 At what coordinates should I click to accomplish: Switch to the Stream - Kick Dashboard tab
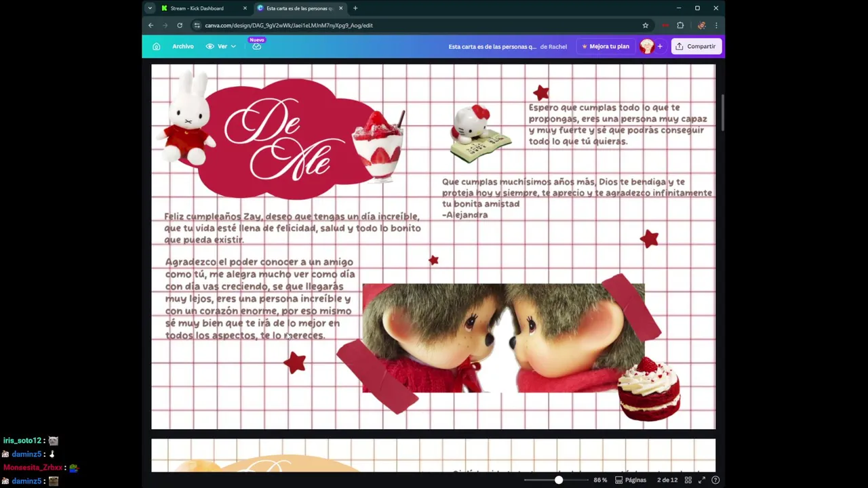(x=197, y=8)
